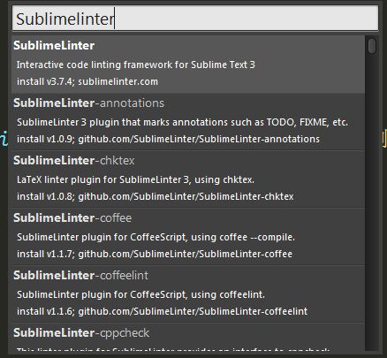The image size is (387, 358).
Task: Click the SublimeLinter-annotations github URL line
Action: (168, 139)
